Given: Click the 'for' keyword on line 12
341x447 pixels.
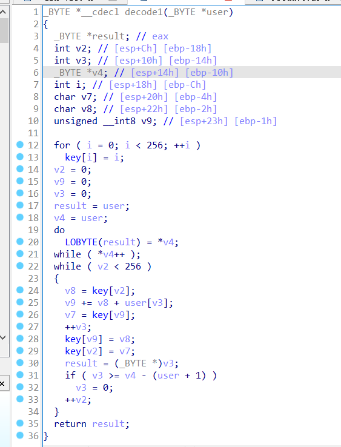Looking at the screenshot, I should pos(62,145).
